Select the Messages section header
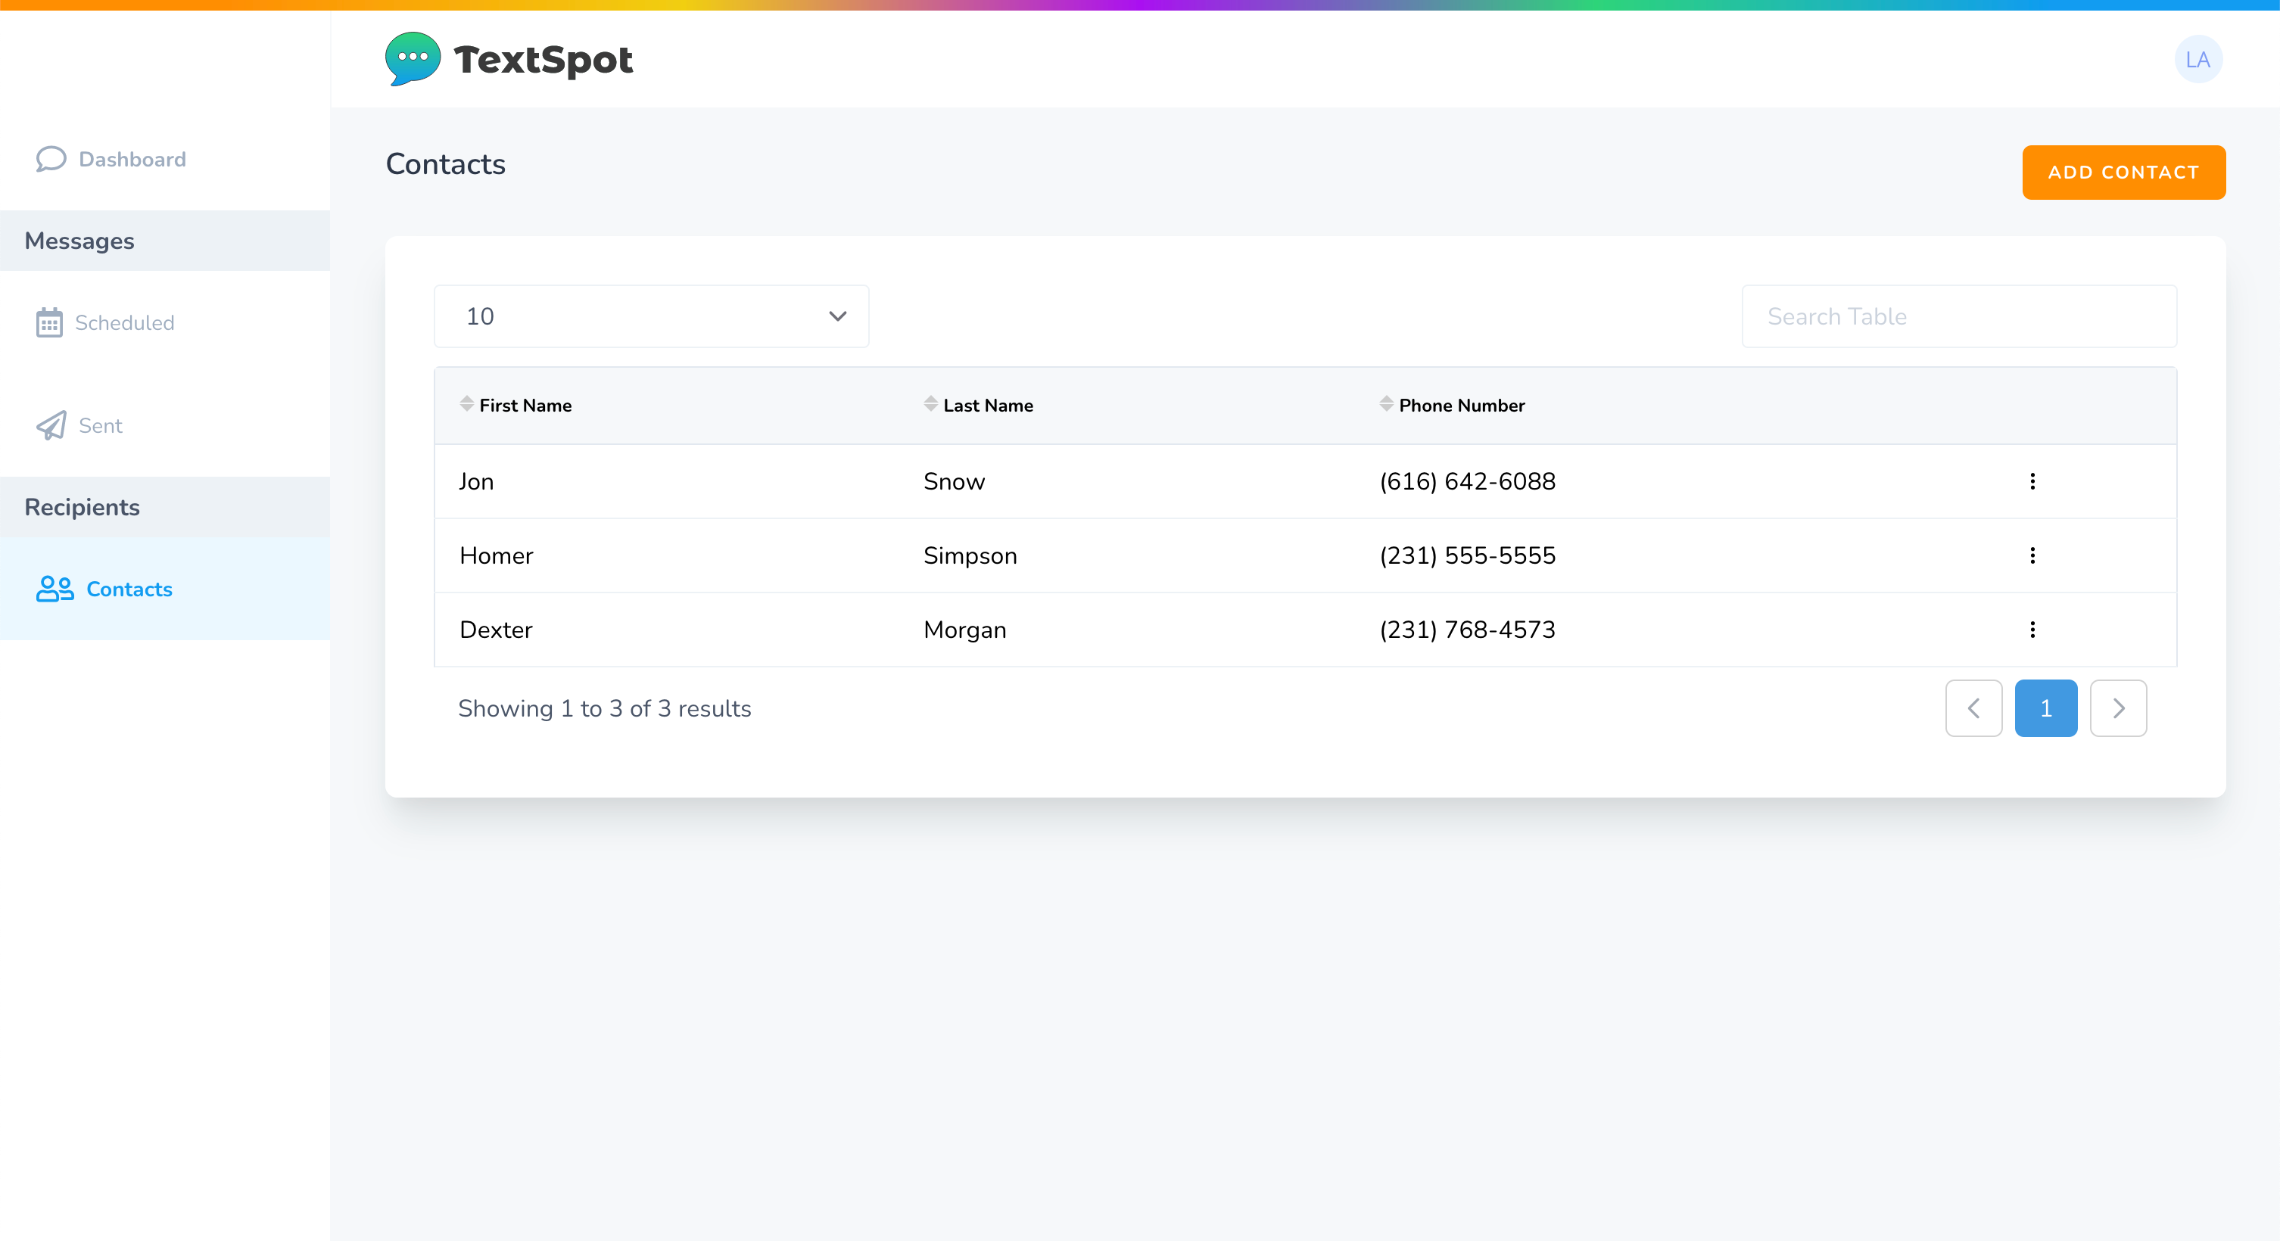 pyautogui.click(x=79, y=241)
